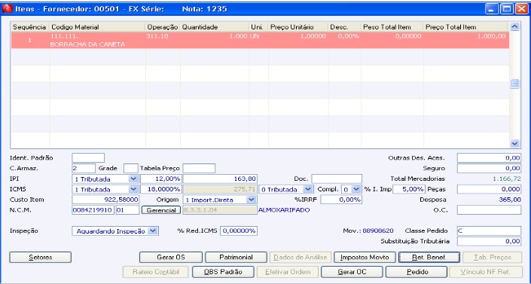Click the Custo Item 922,58000 field
531x284 pixels.
(105, 200)
